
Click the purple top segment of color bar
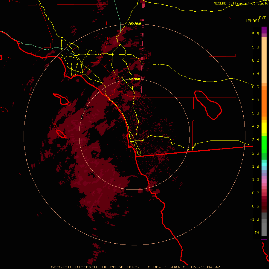264,30
